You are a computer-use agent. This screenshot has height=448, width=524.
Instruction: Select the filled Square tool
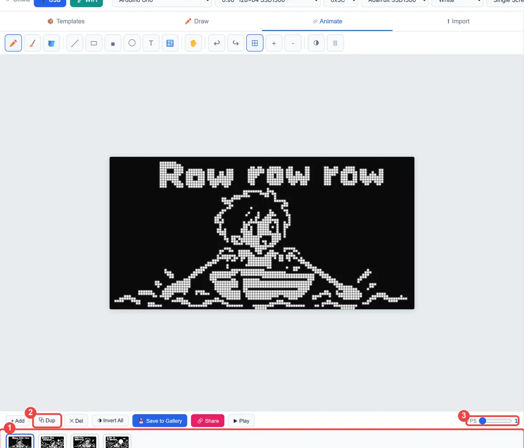pyautogui.click(x=113, y=43)
